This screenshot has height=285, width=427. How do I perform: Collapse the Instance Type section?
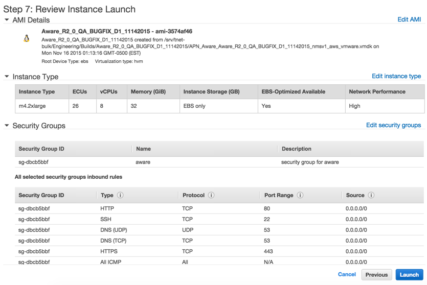[7, 77]
